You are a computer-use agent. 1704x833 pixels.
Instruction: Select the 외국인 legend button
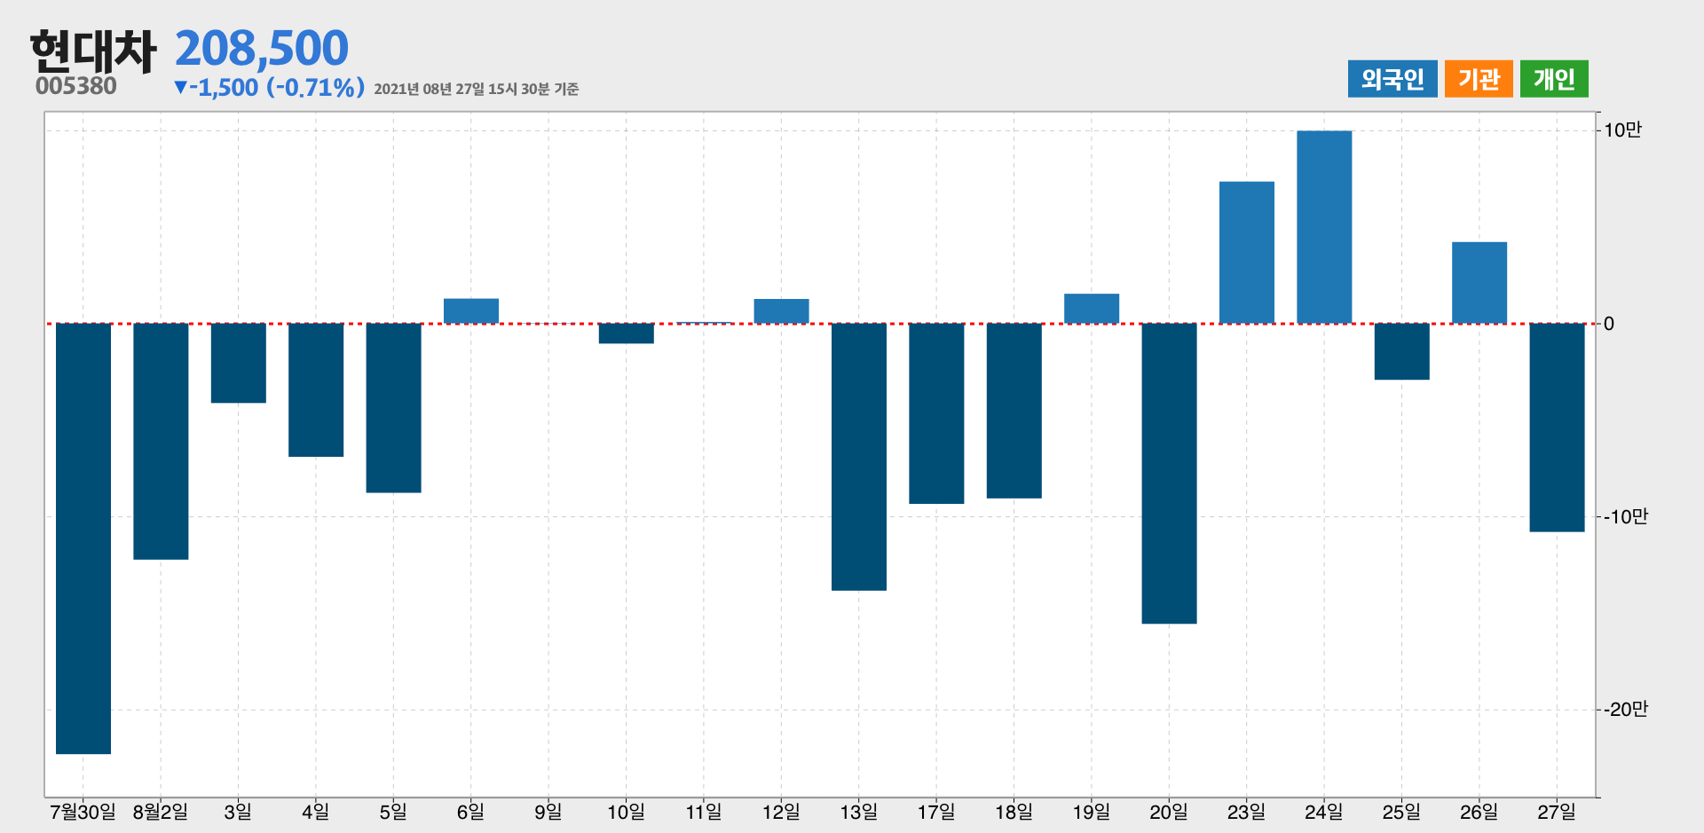click(1392, 79)
